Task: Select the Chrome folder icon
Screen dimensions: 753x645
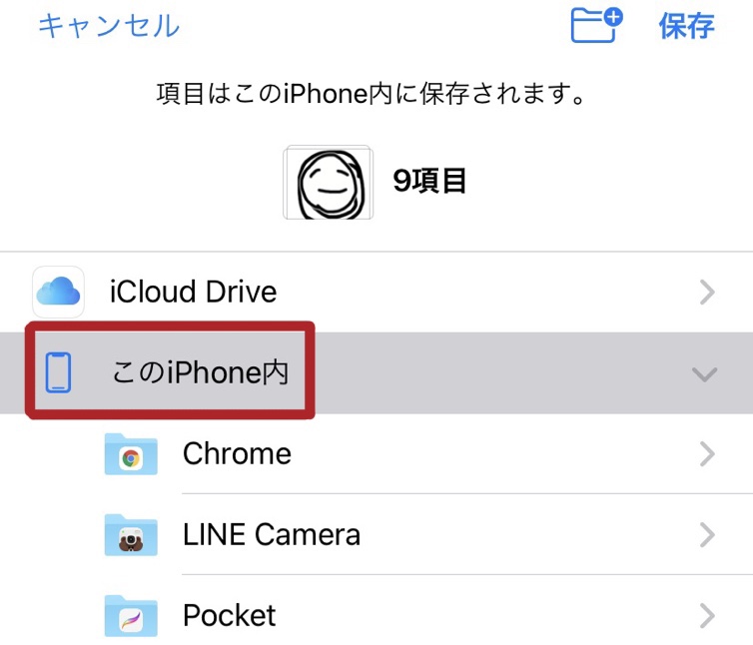Action: click(x=131, y=454)
